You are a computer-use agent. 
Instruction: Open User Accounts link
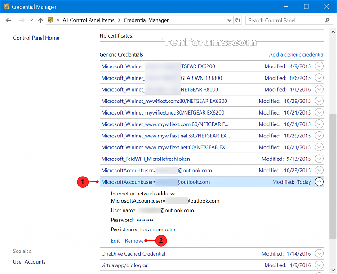pyautogui.click(x=29, y=262)
